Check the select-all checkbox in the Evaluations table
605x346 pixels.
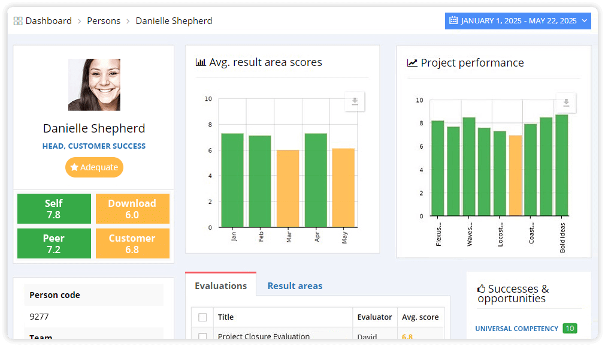pos(202,317)
